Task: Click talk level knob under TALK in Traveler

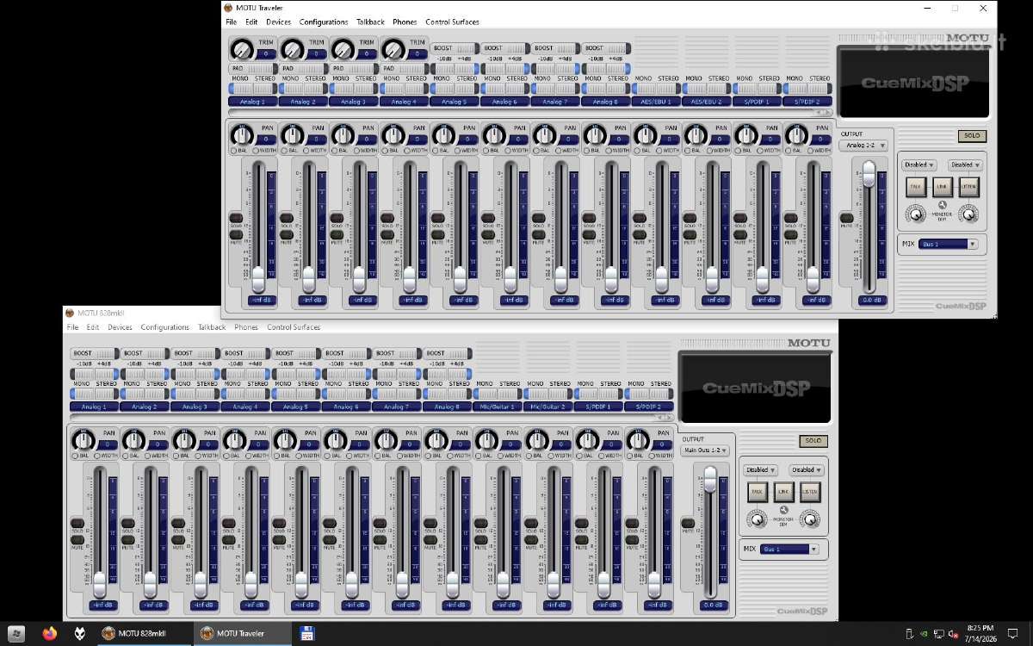Action: coord(914,213)
